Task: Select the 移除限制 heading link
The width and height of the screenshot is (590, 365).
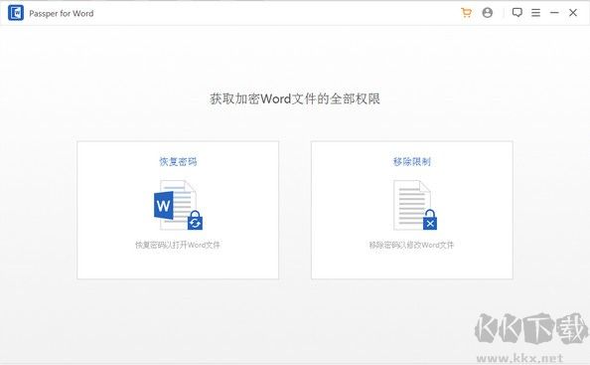Action: (412, 161)
